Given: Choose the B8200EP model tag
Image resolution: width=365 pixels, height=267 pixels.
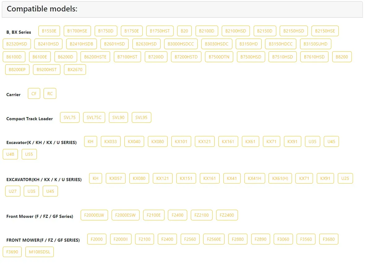Looking at the screenshot, I should pyautogui.click(x=17, y=70).
